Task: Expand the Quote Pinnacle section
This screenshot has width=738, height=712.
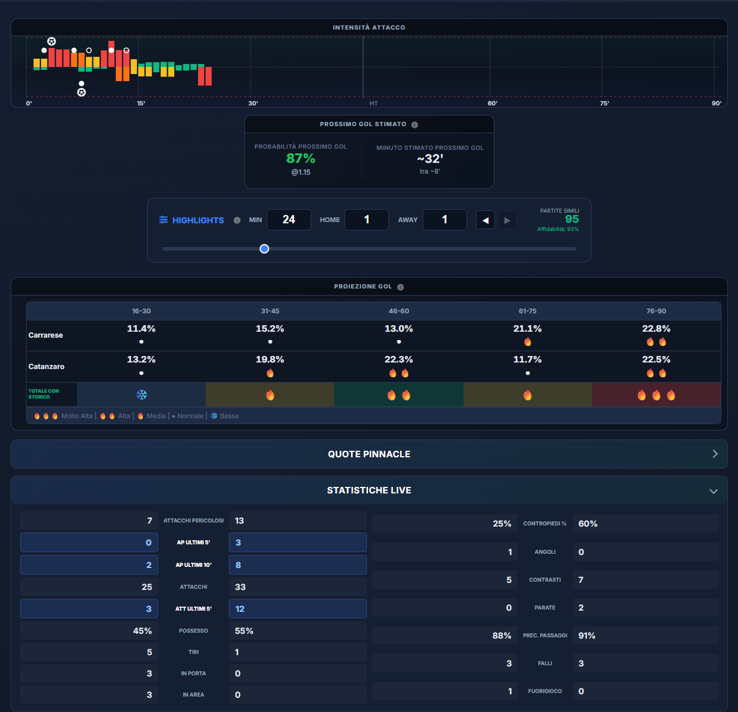Action: (715, 454)
